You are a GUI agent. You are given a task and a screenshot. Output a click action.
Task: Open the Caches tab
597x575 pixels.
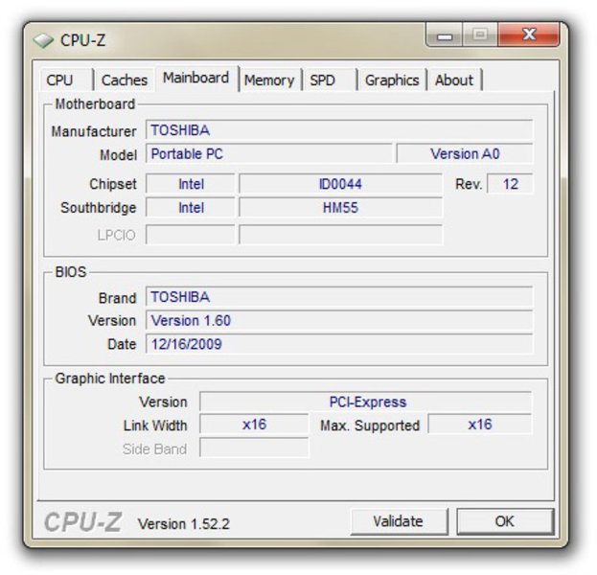pos(125,80)
